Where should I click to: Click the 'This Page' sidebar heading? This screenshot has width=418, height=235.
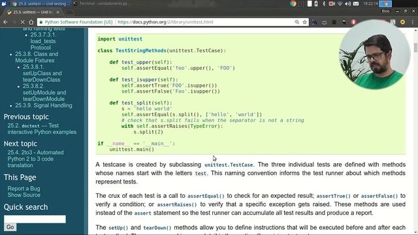pos(20,178)
